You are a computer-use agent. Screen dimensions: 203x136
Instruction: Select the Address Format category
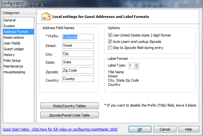click(19, 32)
